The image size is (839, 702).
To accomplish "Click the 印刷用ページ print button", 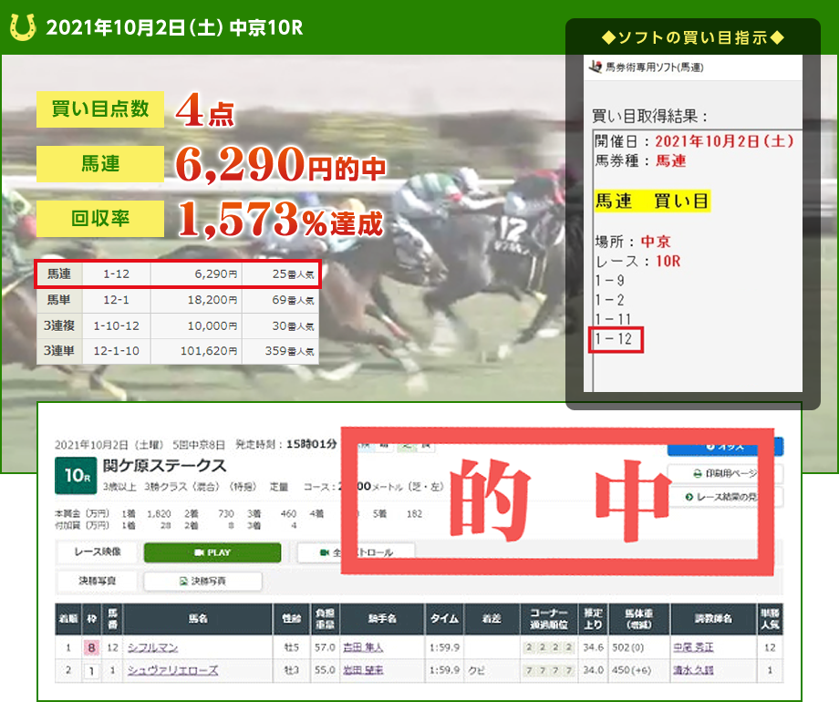I will pyautogui.click(x=725, y=474).
